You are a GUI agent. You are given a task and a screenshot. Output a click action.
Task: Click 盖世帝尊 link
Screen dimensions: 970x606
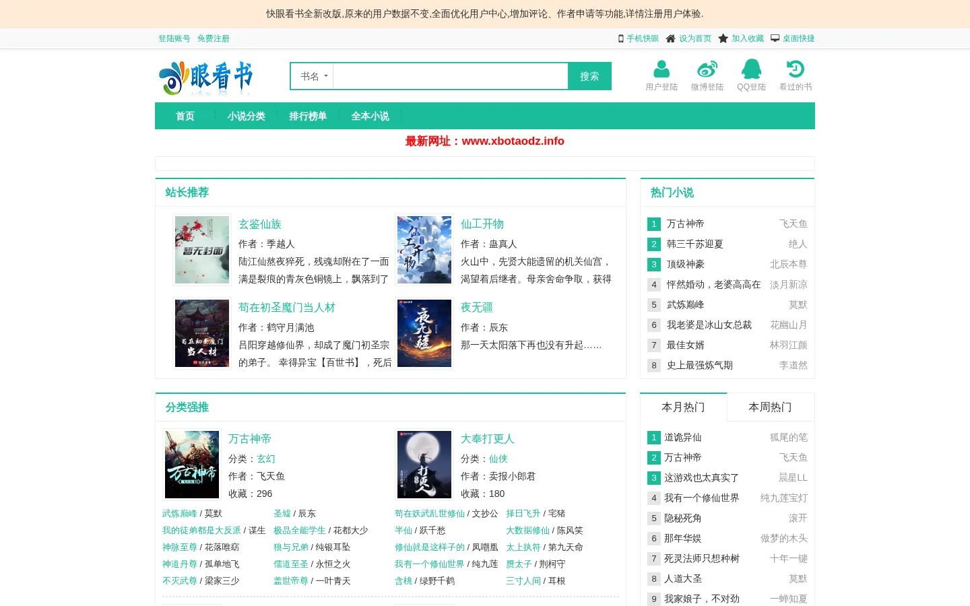click(x=291, y=580)
